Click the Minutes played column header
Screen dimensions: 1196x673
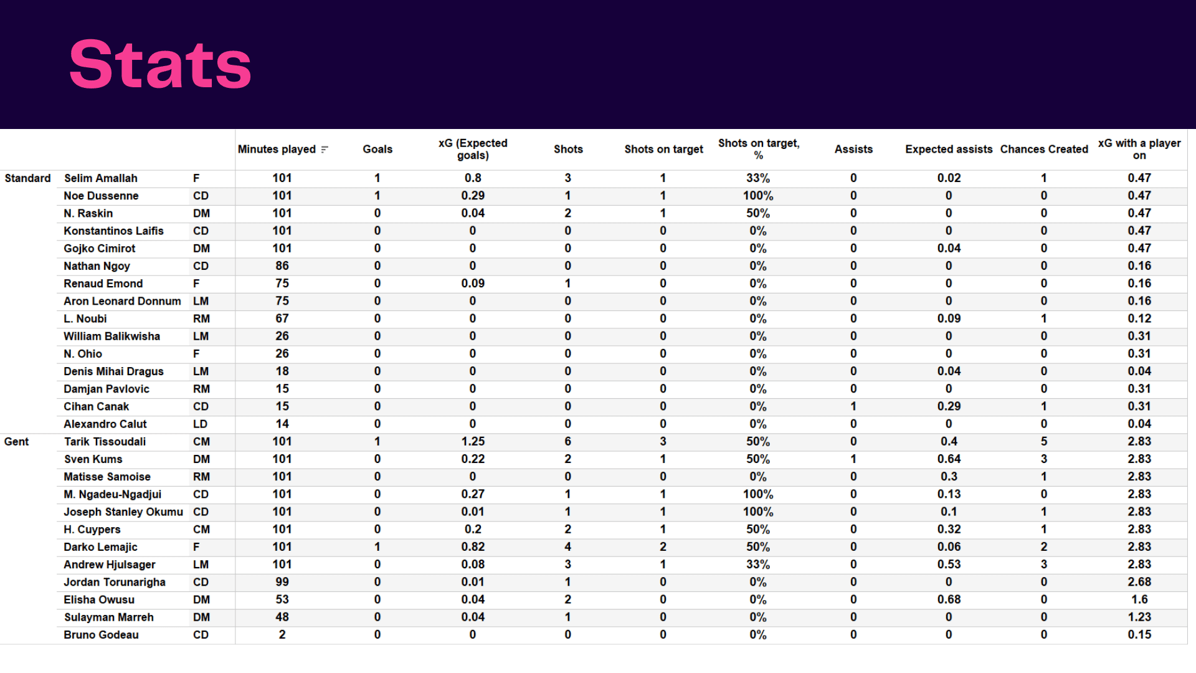coord(277,150)
